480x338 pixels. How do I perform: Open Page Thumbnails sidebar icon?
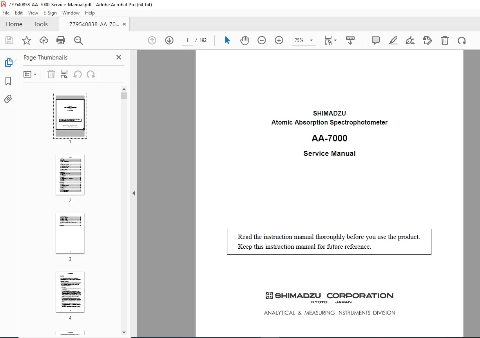[x=9, y=63]
